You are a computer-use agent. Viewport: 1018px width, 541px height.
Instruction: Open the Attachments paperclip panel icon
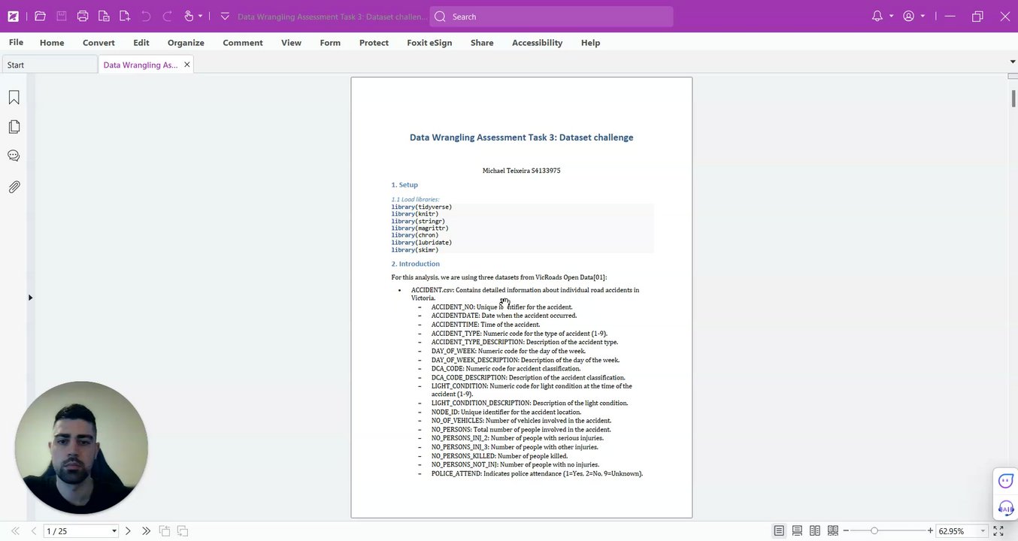(x=14, y=186)
